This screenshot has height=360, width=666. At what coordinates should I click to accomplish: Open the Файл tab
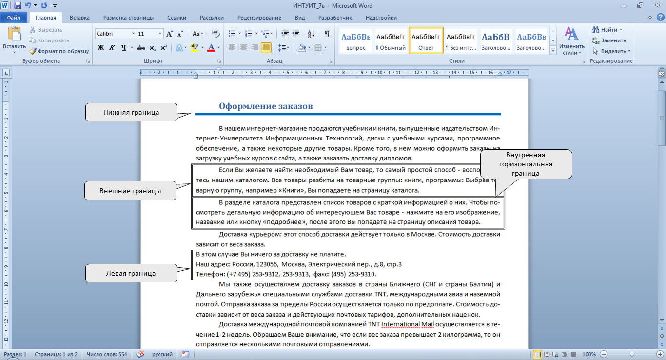click(x=14, y=18)
